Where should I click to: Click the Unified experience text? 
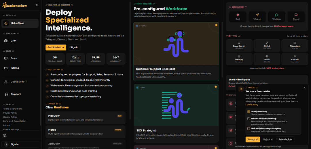pyautogui.click(x=284, y=26)
